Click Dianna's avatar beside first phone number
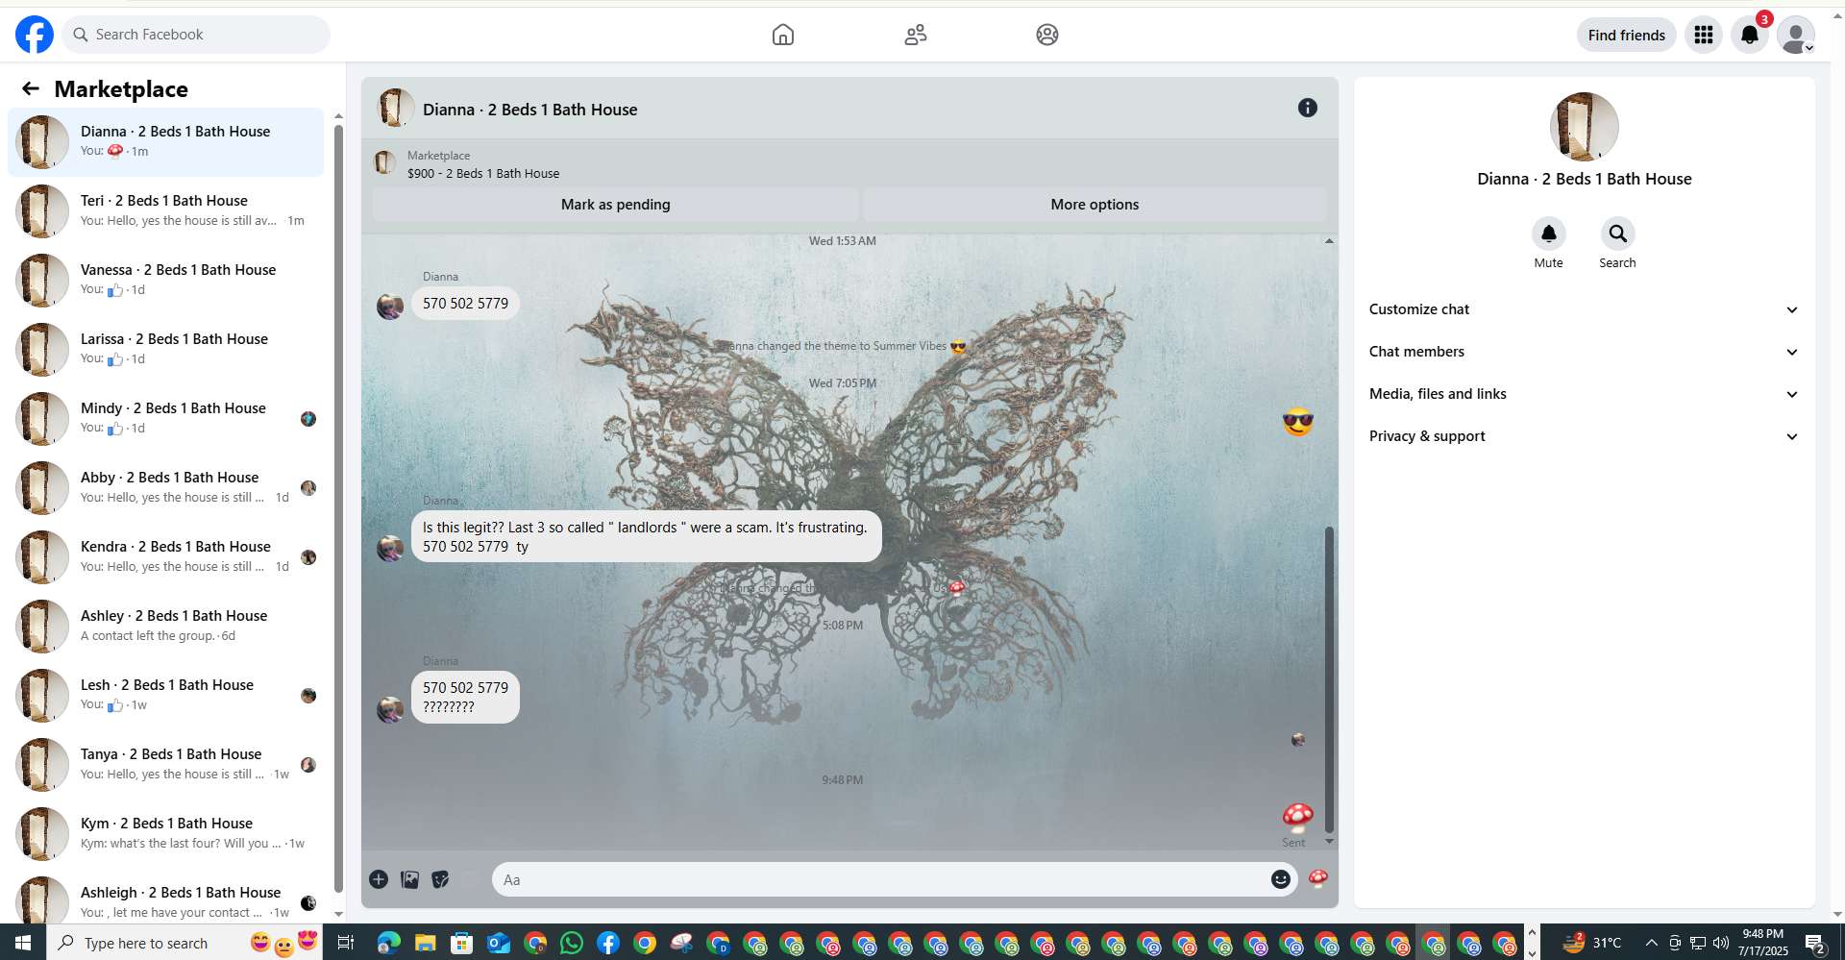This screenshot has height=960, width=1845. point(390,307)
